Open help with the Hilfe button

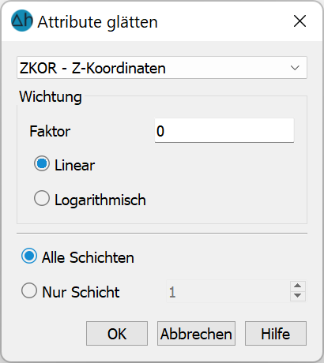(276, 333)
